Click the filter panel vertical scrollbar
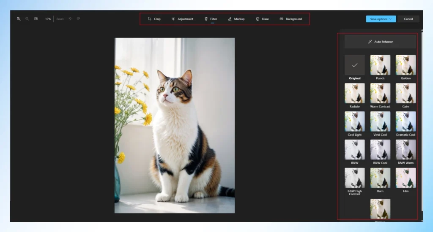The width and height of the screenshot is (433, 232). coord(422,121)
